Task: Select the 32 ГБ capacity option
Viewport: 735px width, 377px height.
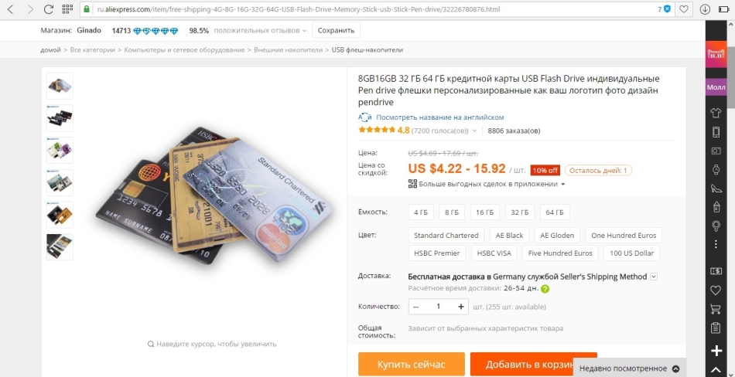Action: 519,212
